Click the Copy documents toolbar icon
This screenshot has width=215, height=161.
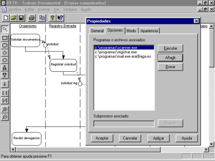click(x=42, y=18)
